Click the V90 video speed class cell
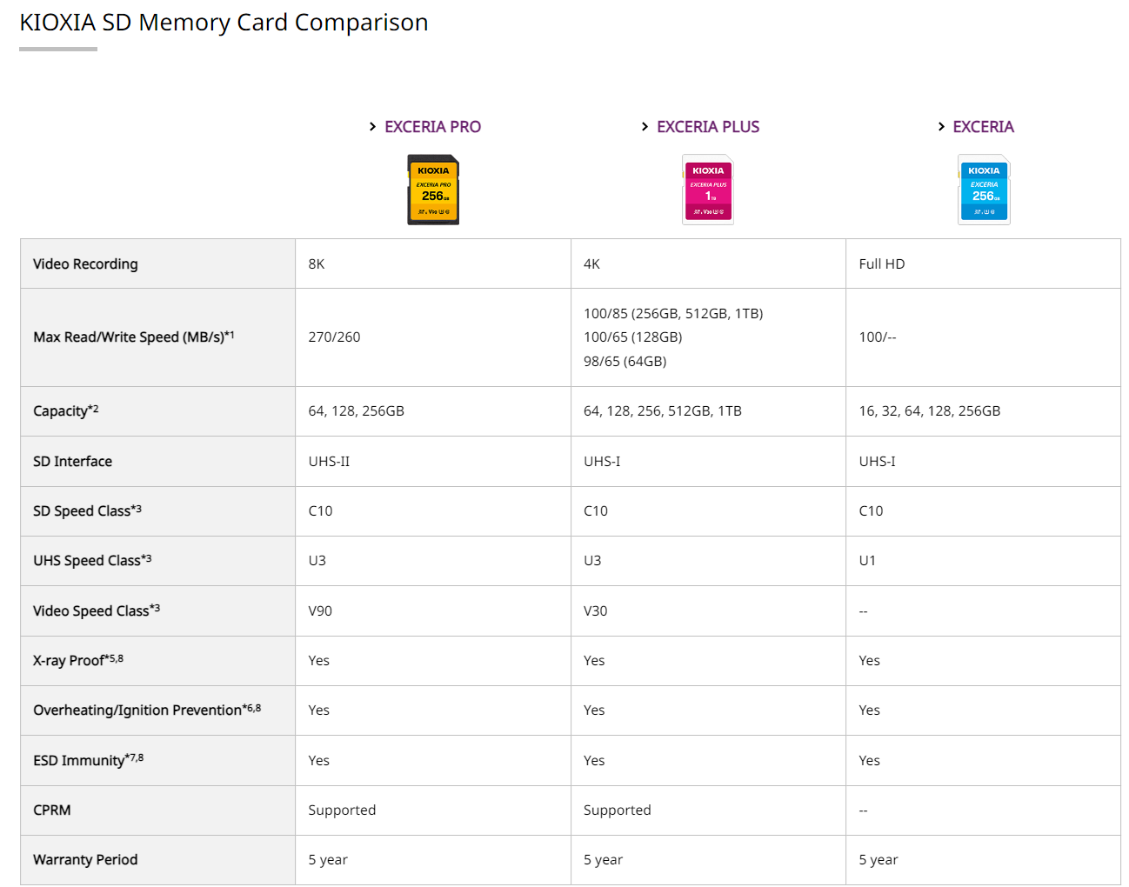1129x887 pixels. [x=320, y=610]
